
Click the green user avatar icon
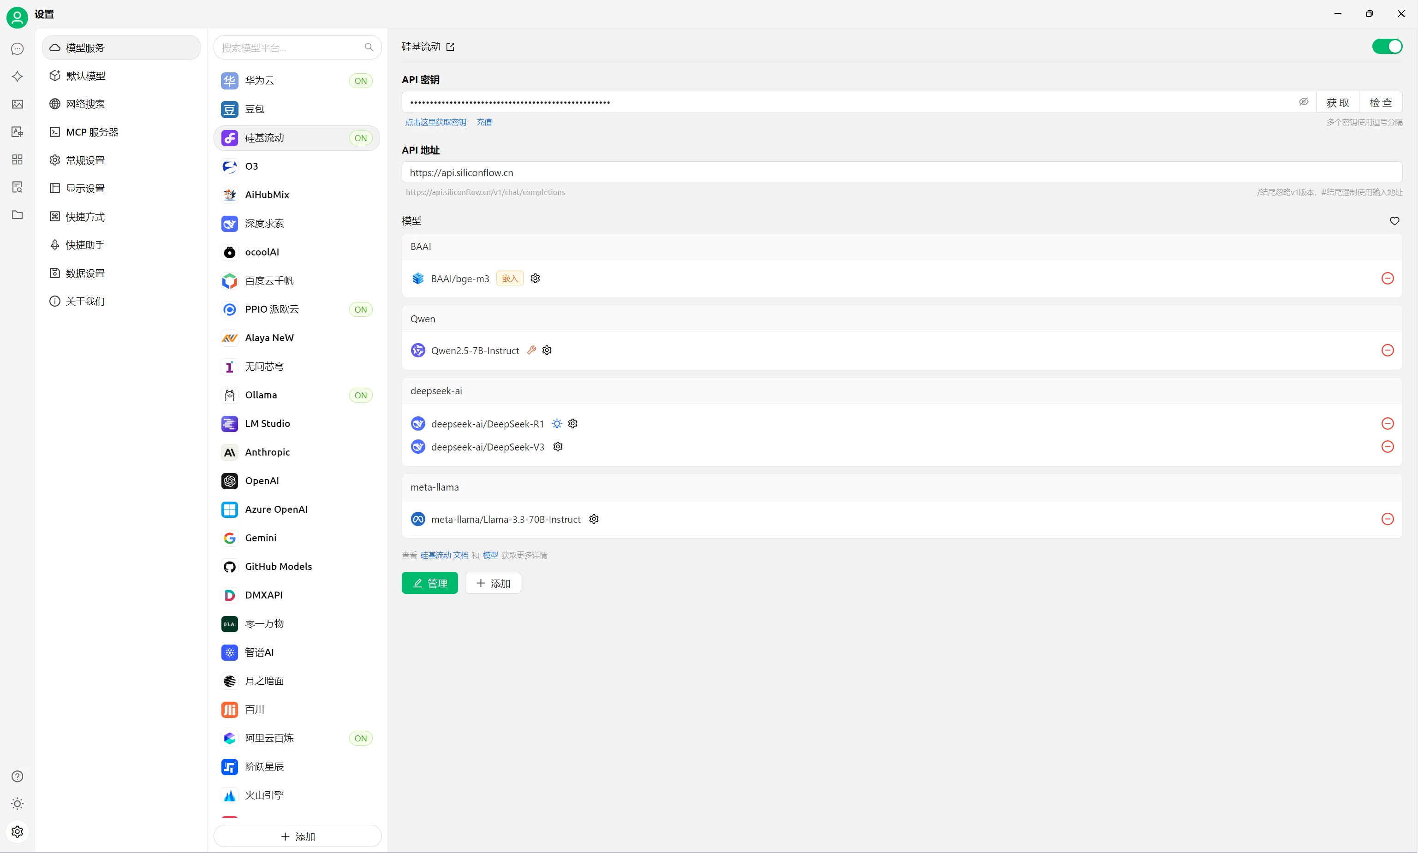[x=17, y=17]
